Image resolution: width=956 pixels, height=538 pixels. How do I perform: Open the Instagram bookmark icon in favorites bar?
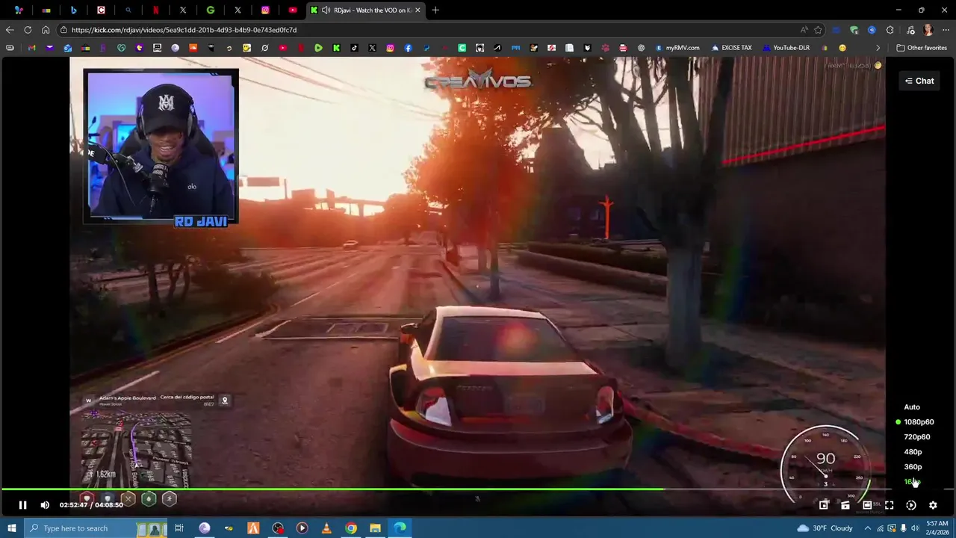[390, 48]
